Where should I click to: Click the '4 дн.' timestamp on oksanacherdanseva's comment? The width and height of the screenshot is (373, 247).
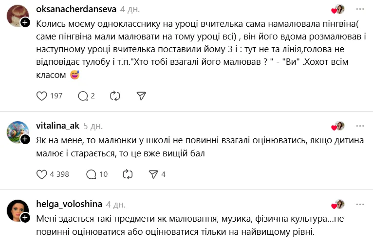pyautogui.click(x=129, y=9)
